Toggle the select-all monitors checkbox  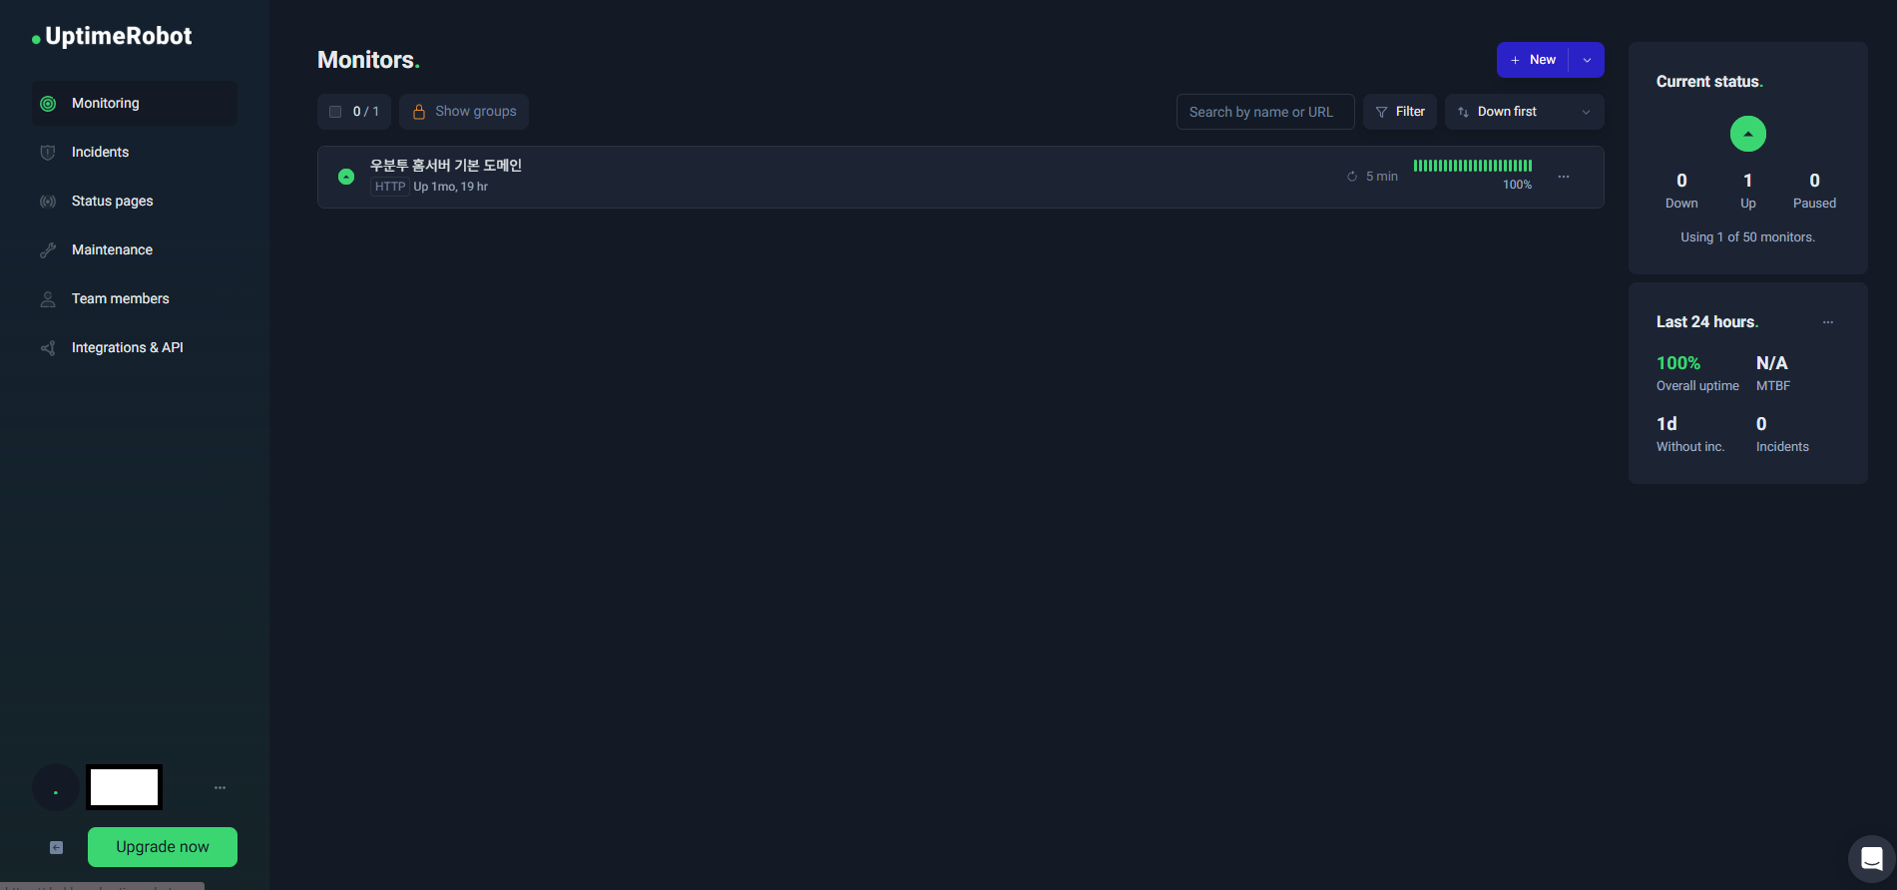335,112
